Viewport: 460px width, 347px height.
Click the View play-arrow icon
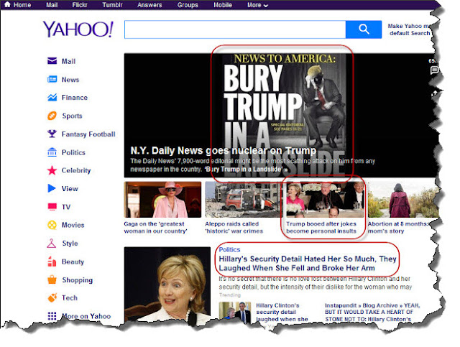52,188
